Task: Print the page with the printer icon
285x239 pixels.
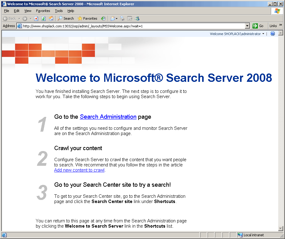Action: coord(122,18)
